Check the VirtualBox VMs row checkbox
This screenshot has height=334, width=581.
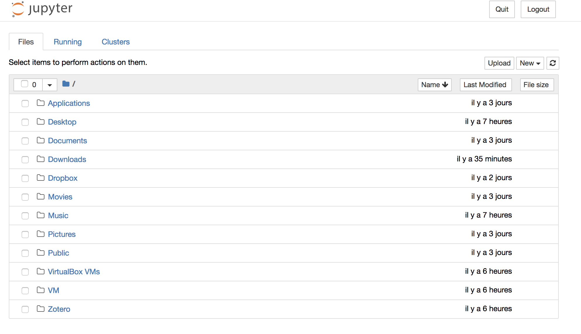[25, 272]
